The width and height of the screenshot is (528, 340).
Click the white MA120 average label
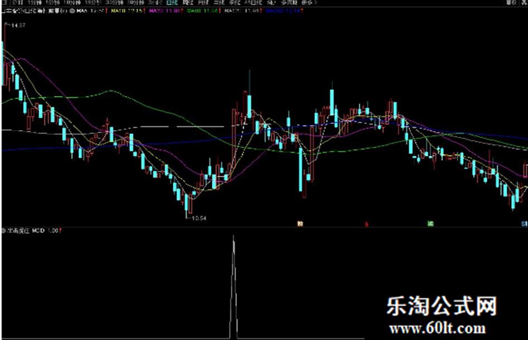tap(241, 11)
